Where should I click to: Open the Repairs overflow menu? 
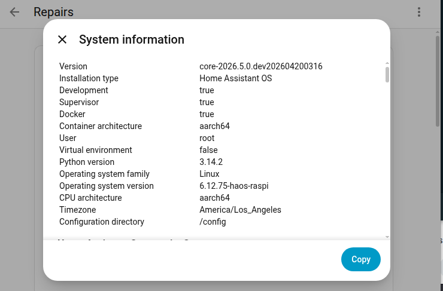(x=419, y=12)
